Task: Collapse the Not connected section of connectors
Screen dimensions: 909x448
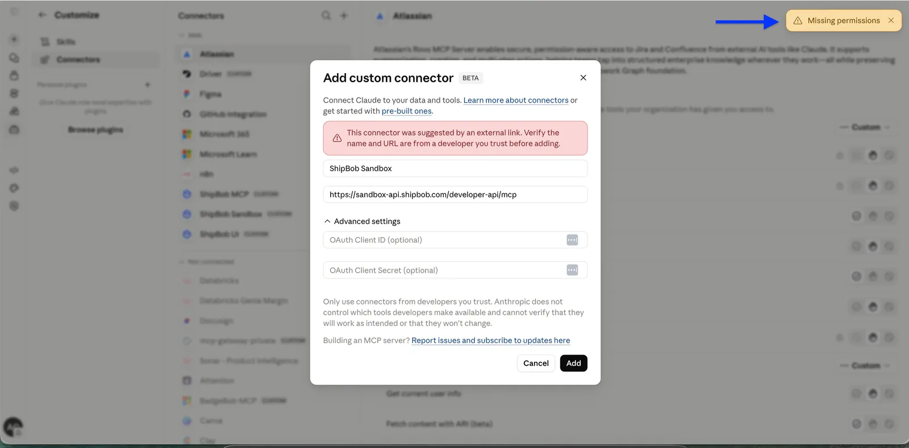Action: (x=207, y=261)
